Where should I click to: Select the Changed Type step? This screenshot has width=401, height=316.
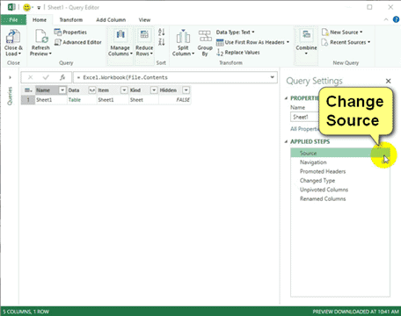tap(340, 180)
